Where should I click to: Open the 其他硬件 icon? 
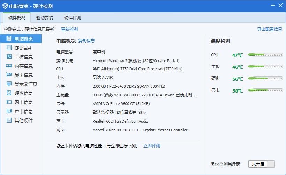tap(9, 120)
